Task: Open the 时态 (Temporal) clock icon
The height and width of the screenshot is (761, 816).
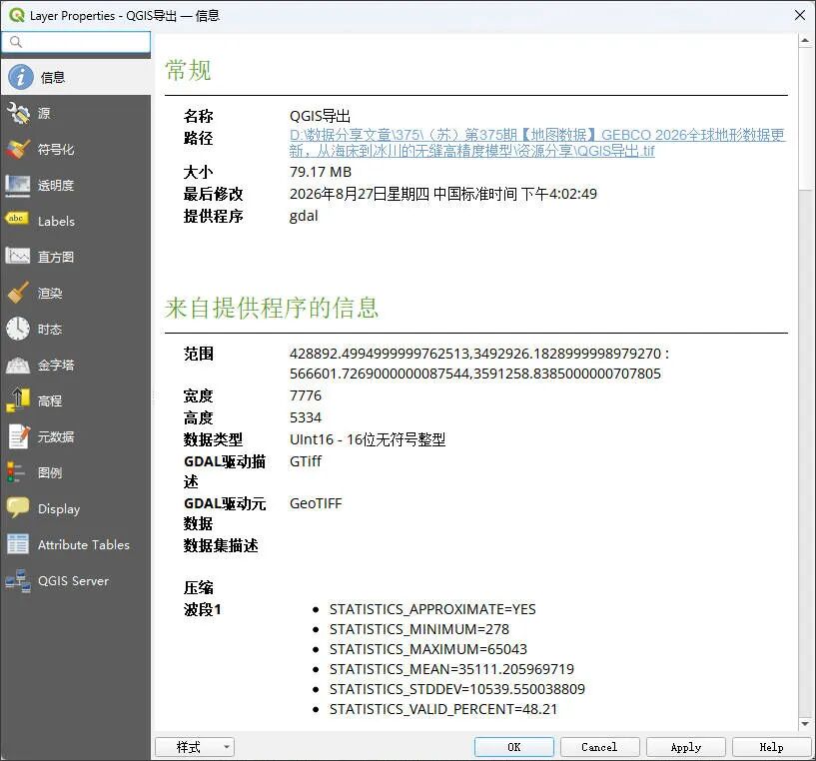Action: [18, 329]
